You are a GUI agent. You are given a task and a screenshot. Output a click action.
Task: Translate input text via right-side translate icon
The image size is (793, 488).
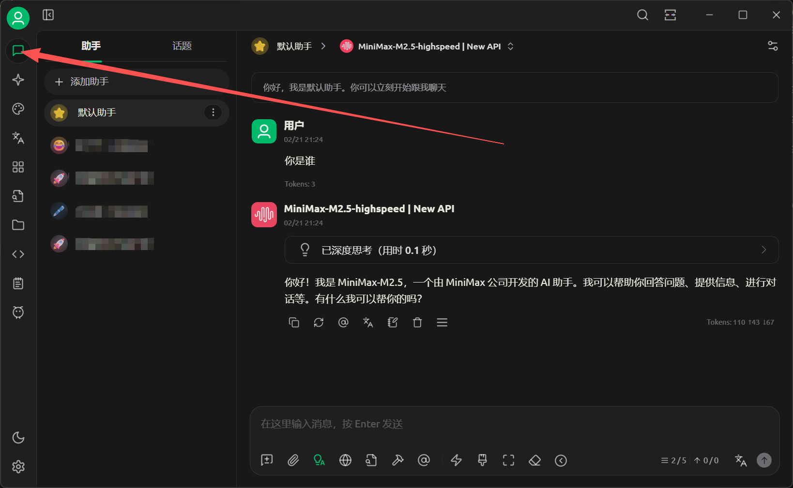tap(741, 460)
